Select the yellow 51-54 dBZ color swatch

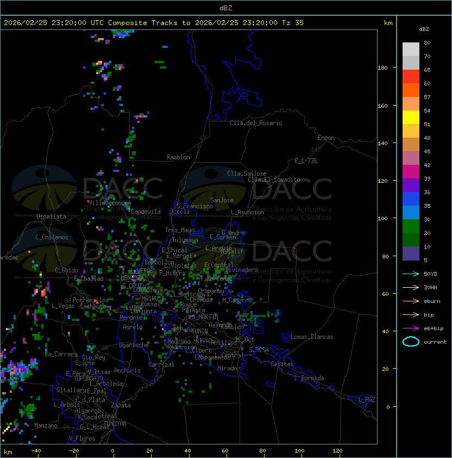point(411,117)
